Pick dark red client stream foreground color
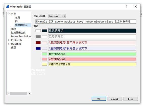Screen dimensions: 143x106 tap(38, 42)
